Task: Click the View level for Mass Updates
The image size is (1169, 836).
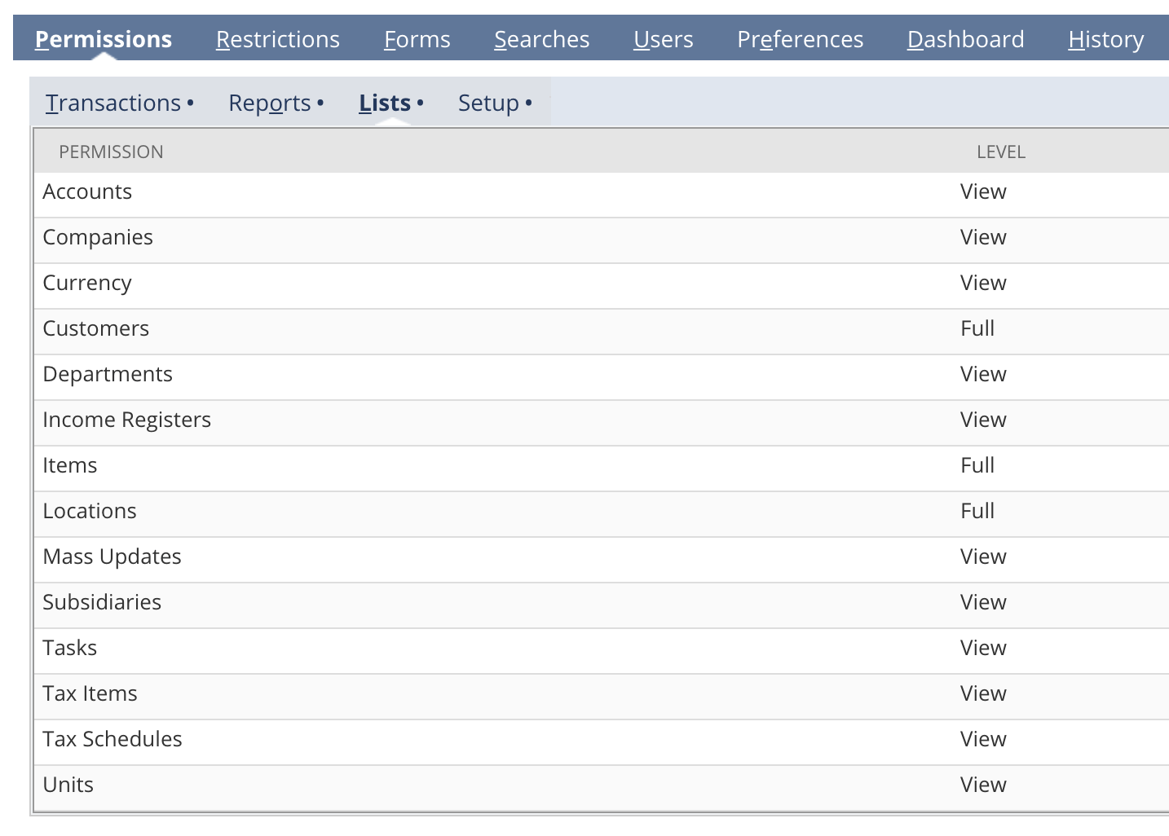Action: click(x=983, y=557)
